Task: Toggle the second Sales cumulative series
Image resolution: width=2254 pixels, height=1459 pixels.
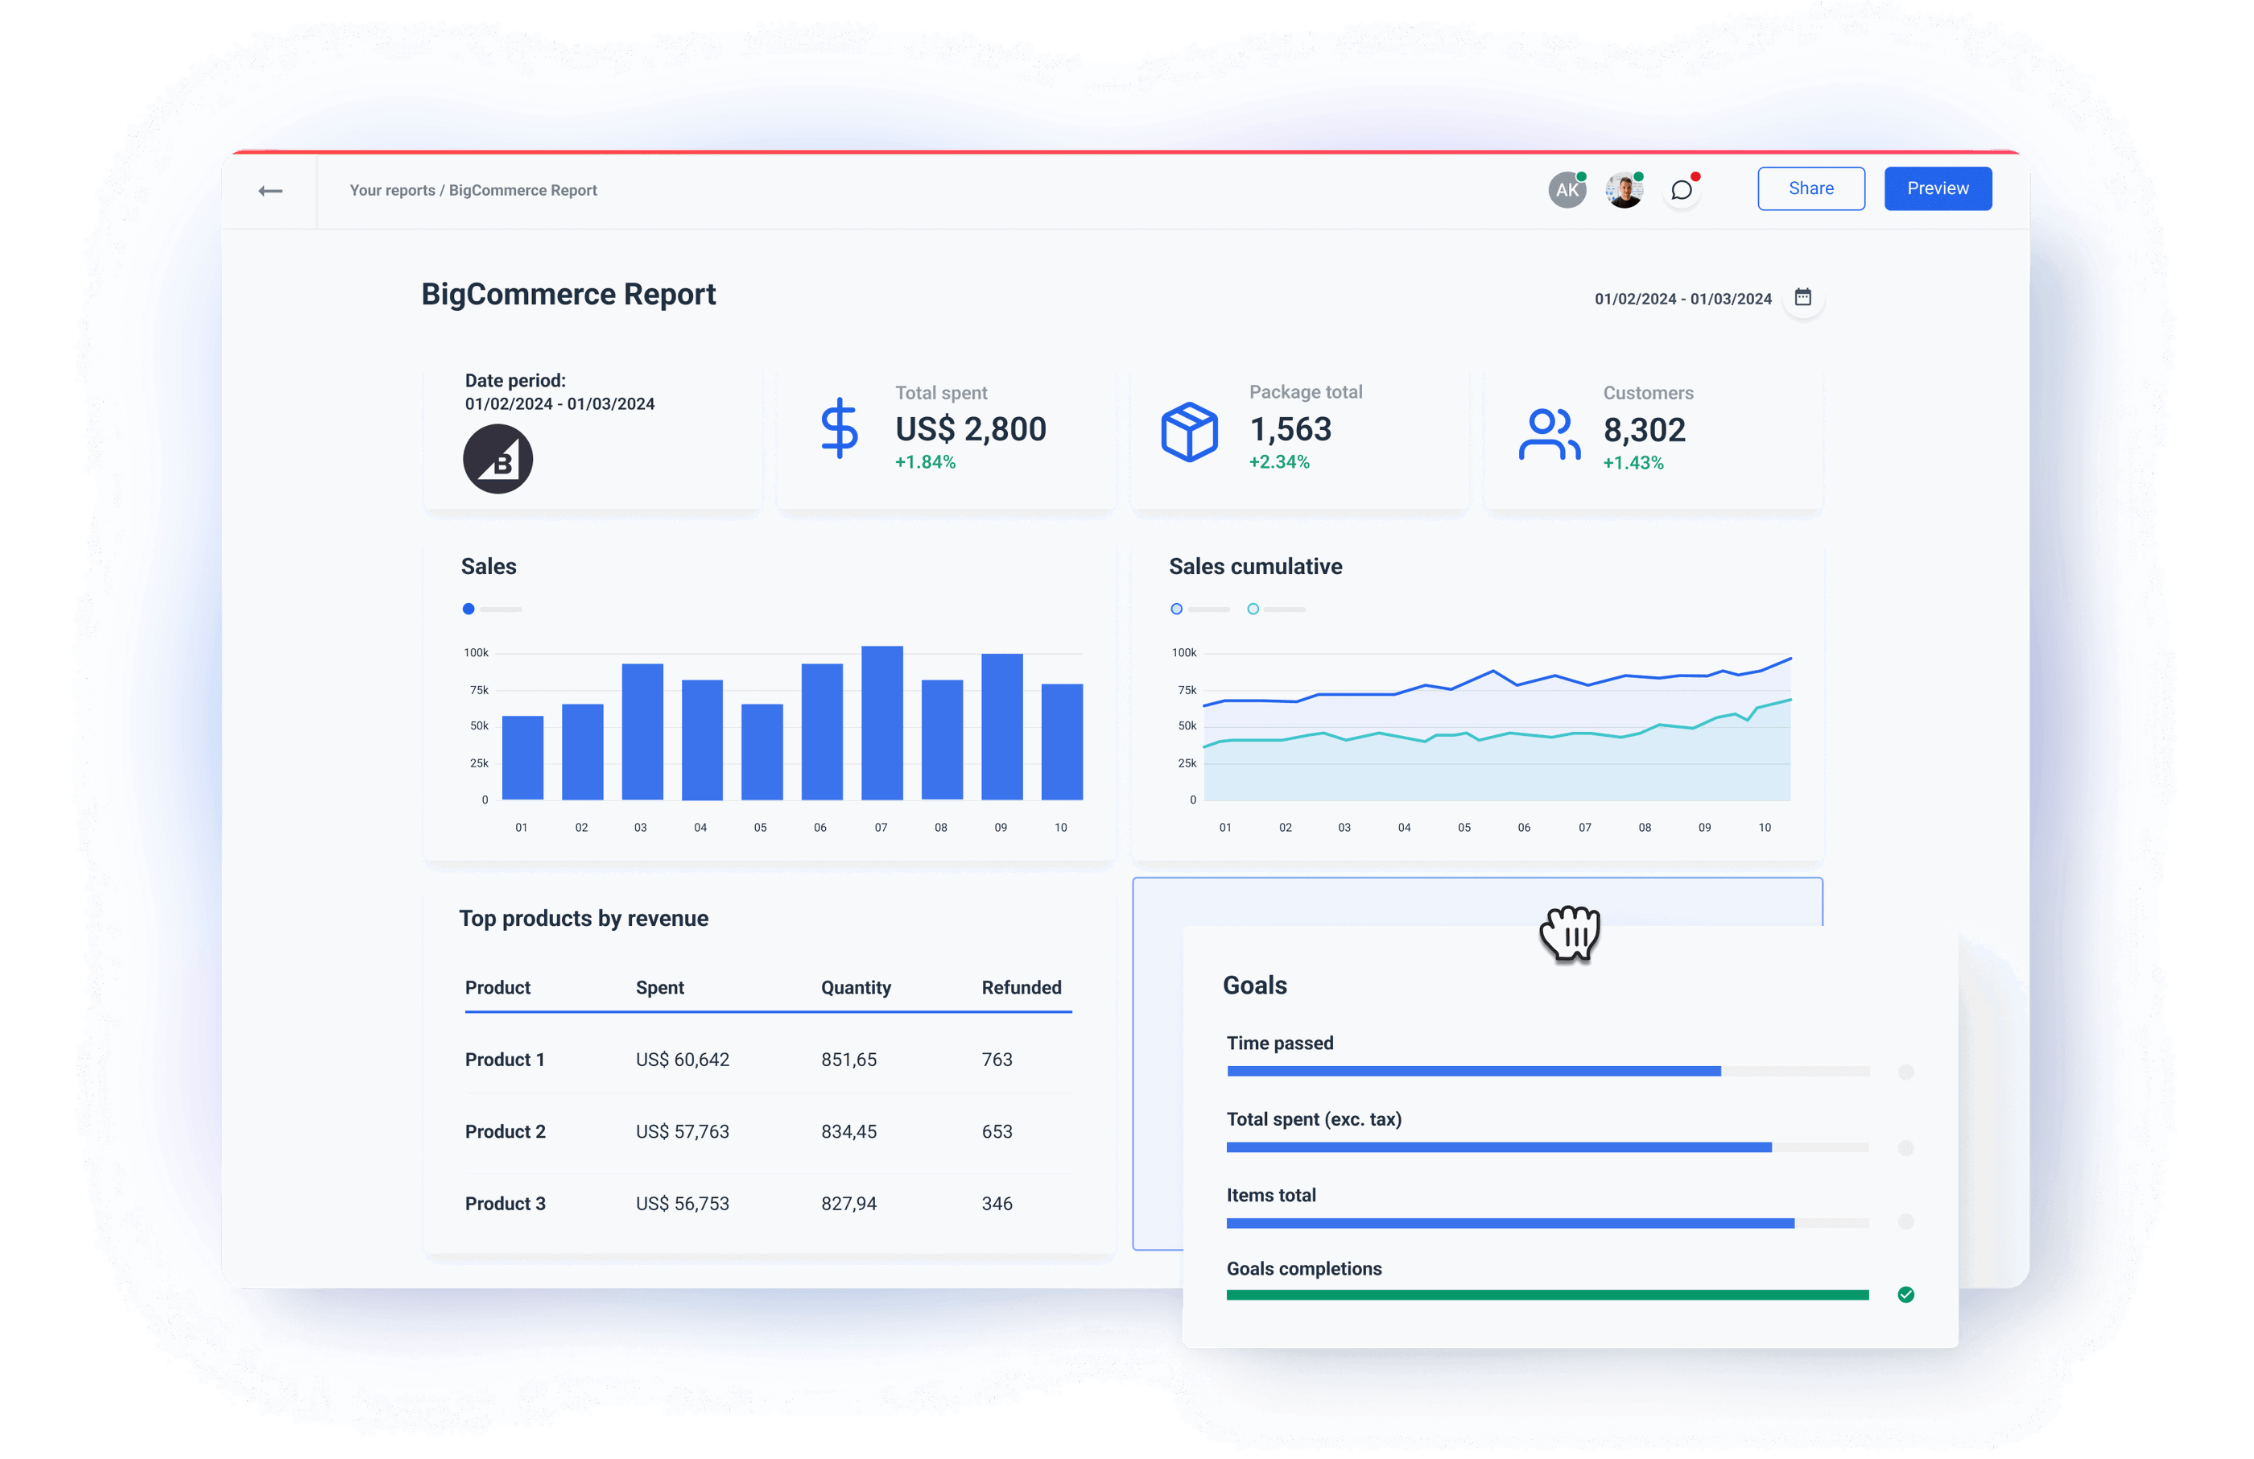Action: 1252,610
